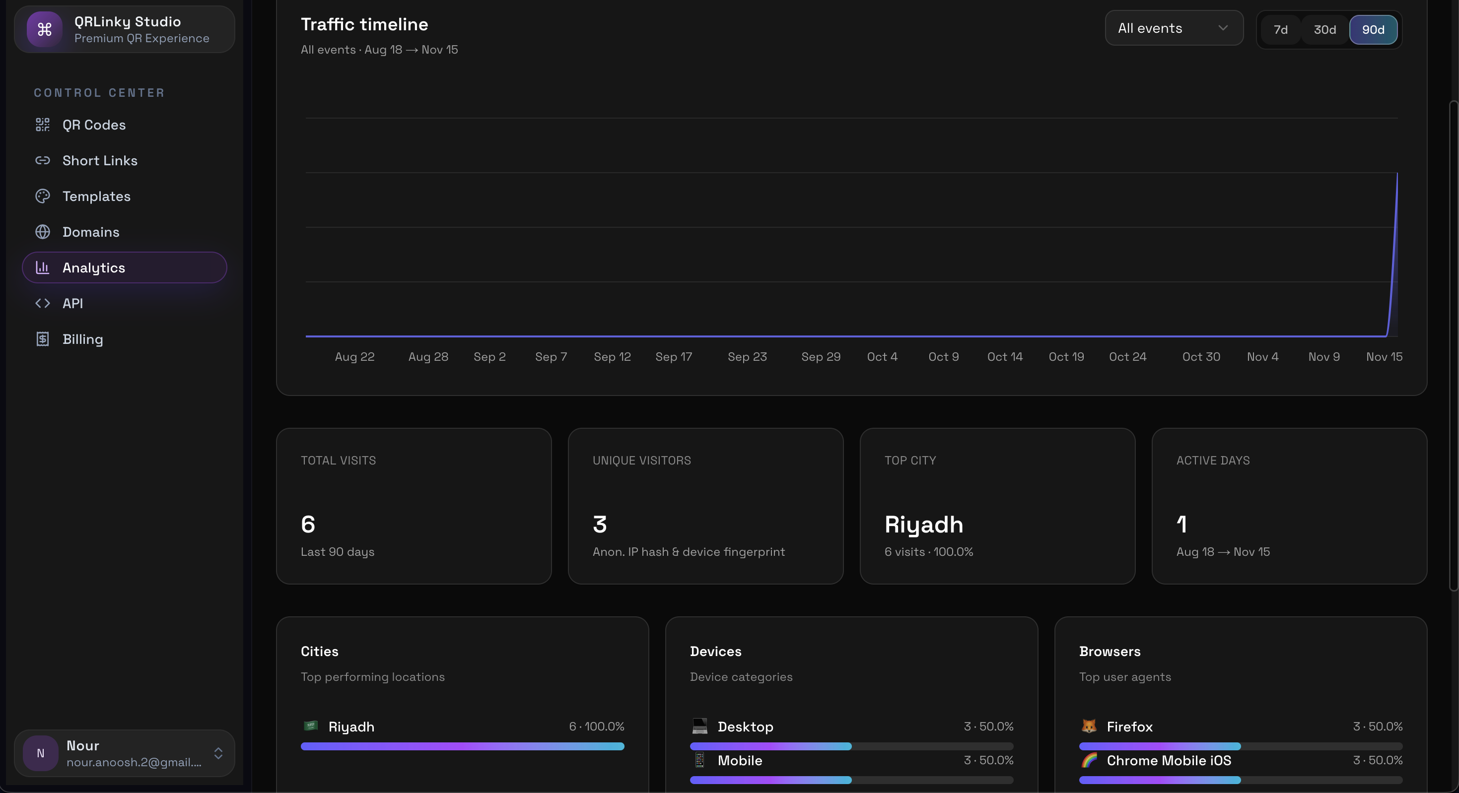Open Templates via the palette icon
This screenshot has width=1459, height=793.
[43, 196]
